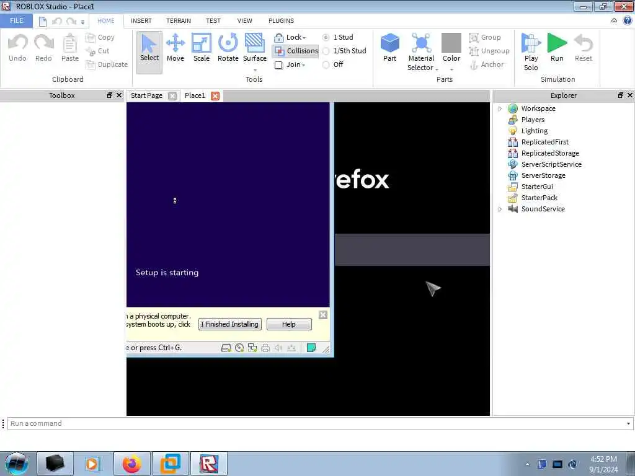Expand the SoundService tree node
The height and width of the screenshot is (476, 635).
click(x=500, y=209)
